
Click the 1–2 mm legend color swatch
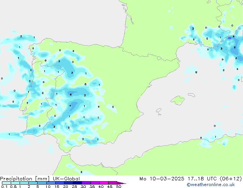click(x=24, y=183)
